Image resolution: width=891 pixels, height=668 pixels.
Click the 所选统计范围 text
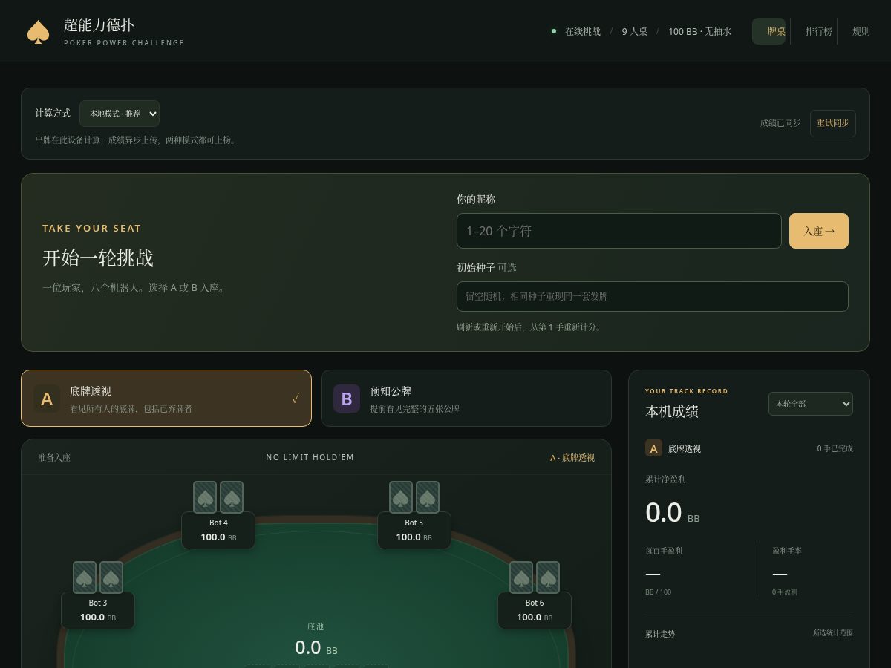(x=833, y=633)
